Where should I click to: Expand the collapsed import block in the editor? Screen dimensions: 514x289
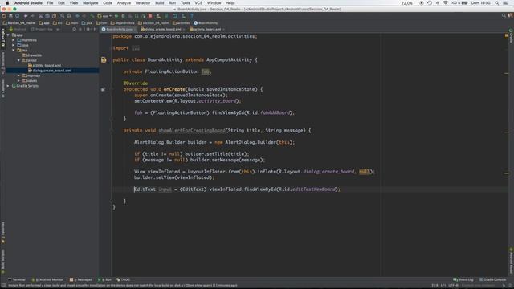136,48
